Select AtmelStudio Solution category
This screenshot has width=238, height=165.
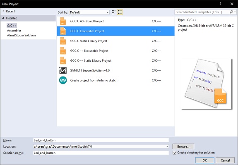pyautogui.click(x=21, y=35)
